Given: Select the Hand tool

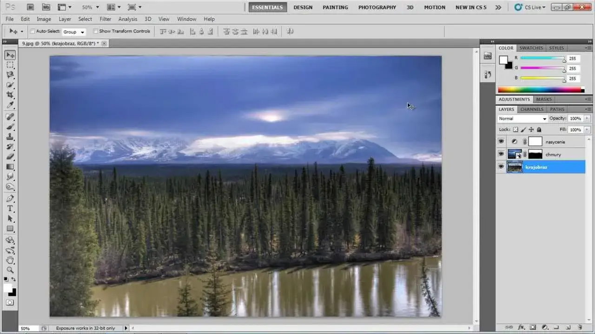Looking at the screenshot, I should click(x=10, y=260).
